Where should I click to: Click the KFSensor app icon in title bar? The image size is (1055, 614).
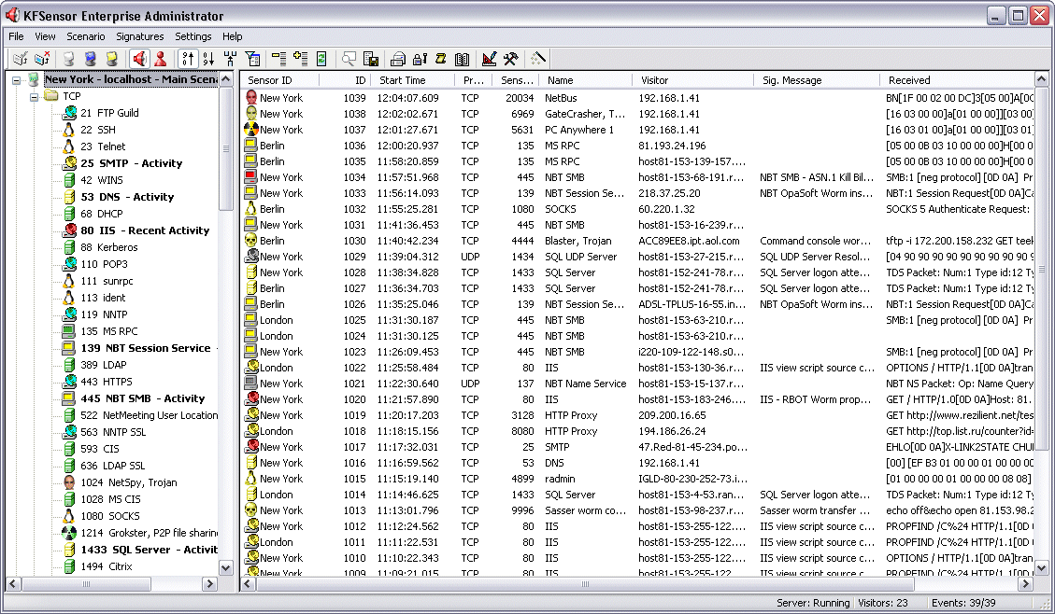(x=11, y=15)
